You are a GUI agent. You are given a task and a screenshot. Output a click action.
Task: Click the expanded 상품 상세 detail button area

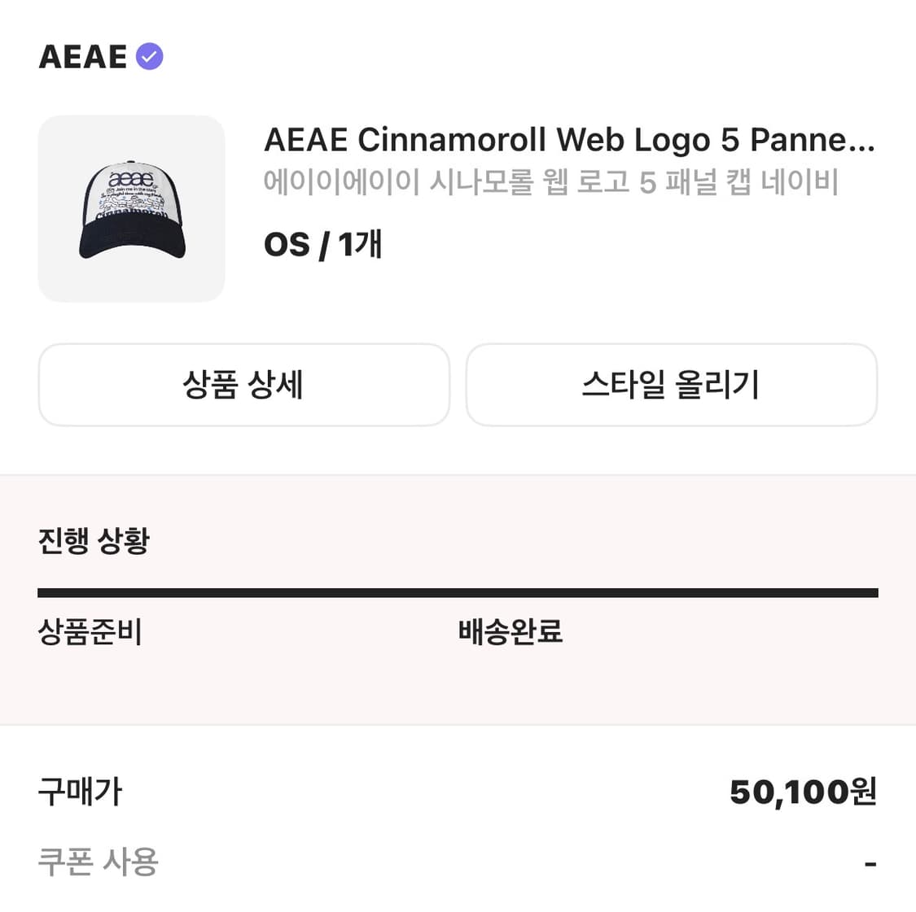[244, 385]
